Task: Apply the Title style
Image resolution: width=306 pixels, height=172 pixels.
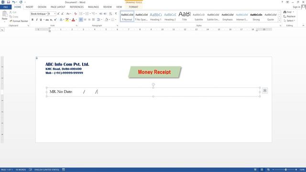Action: (x=185, y=16)
